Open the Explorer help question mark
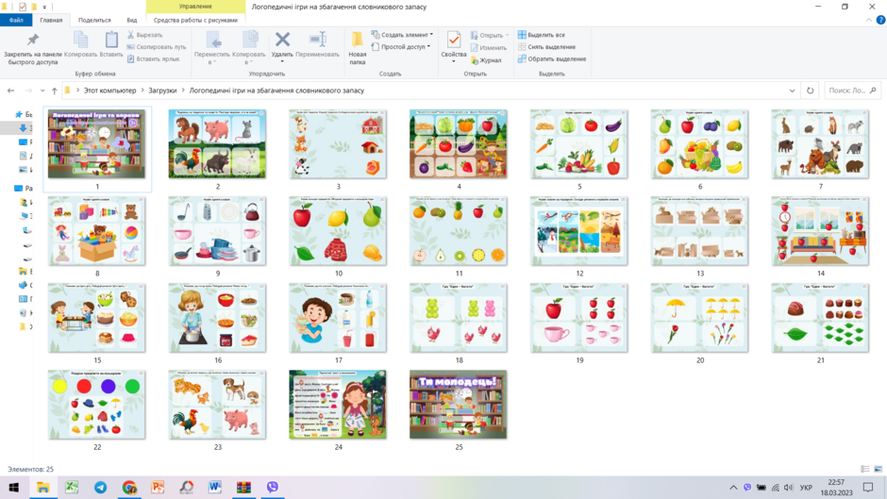Image resolution: width=887 pixels, height=499 pixels. 880,20
